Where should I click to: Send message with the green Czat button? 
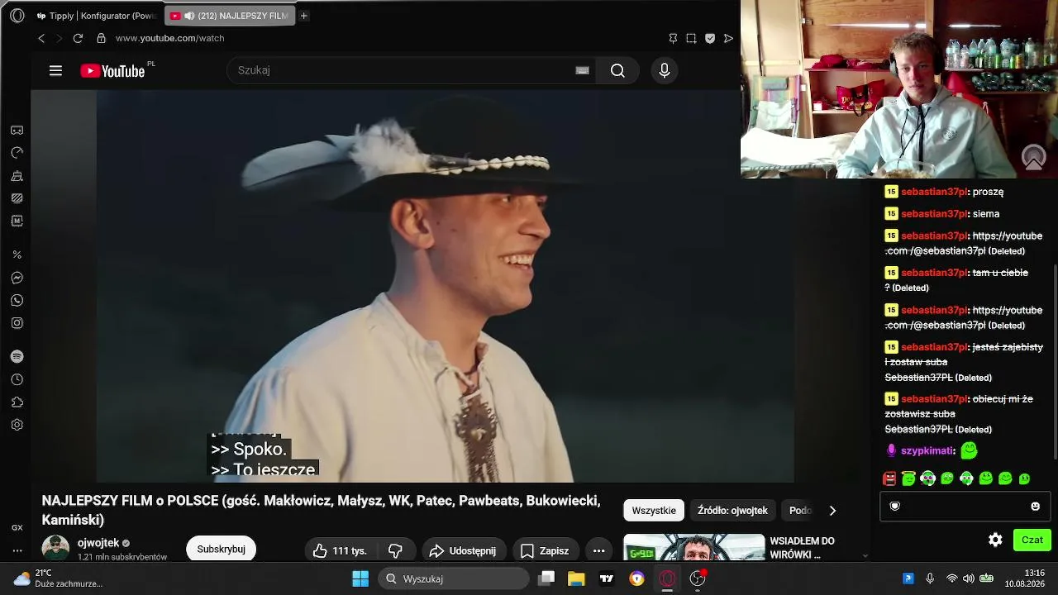pos(1032,540)
